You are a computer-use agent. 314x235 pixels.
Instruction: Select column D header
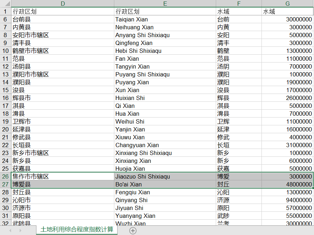[63, 4]
